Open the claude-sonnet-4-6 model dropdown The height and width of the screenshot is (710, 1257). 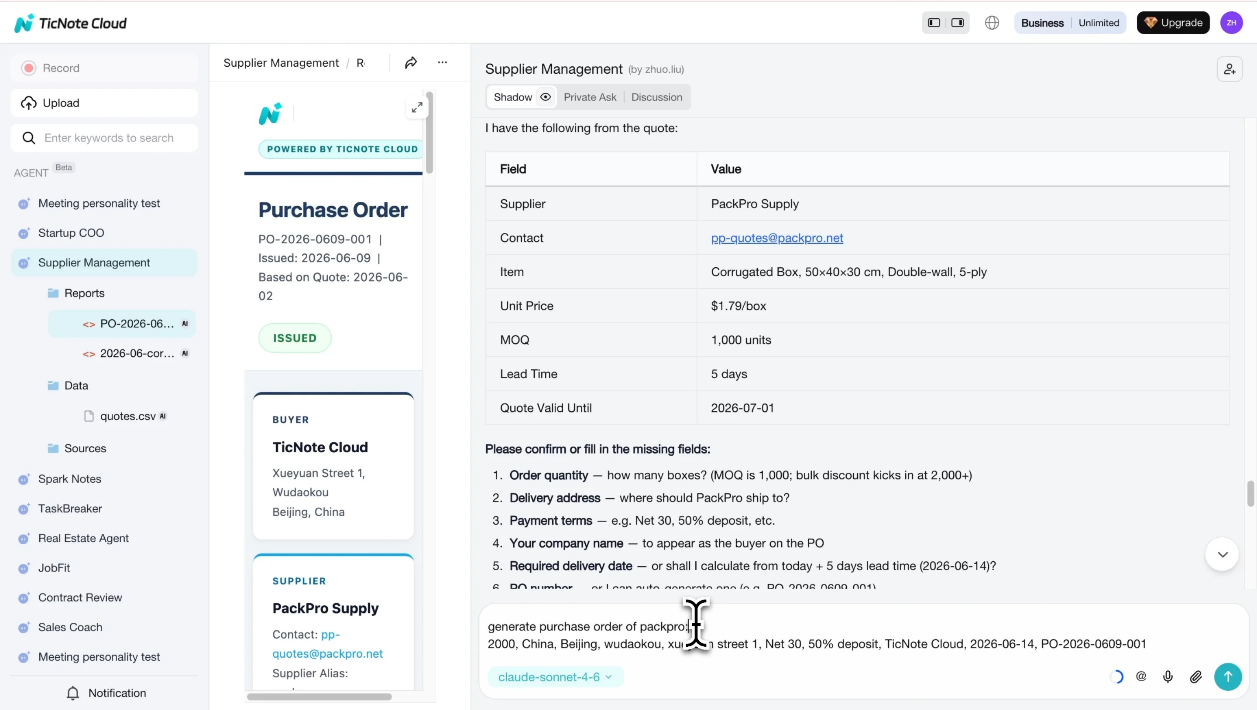click(x=555, y=677)
